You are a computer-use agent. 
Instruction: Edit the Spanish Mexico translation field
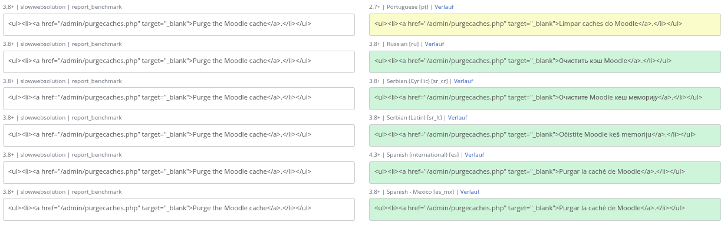pyautogui.click(x=545, y=209)
